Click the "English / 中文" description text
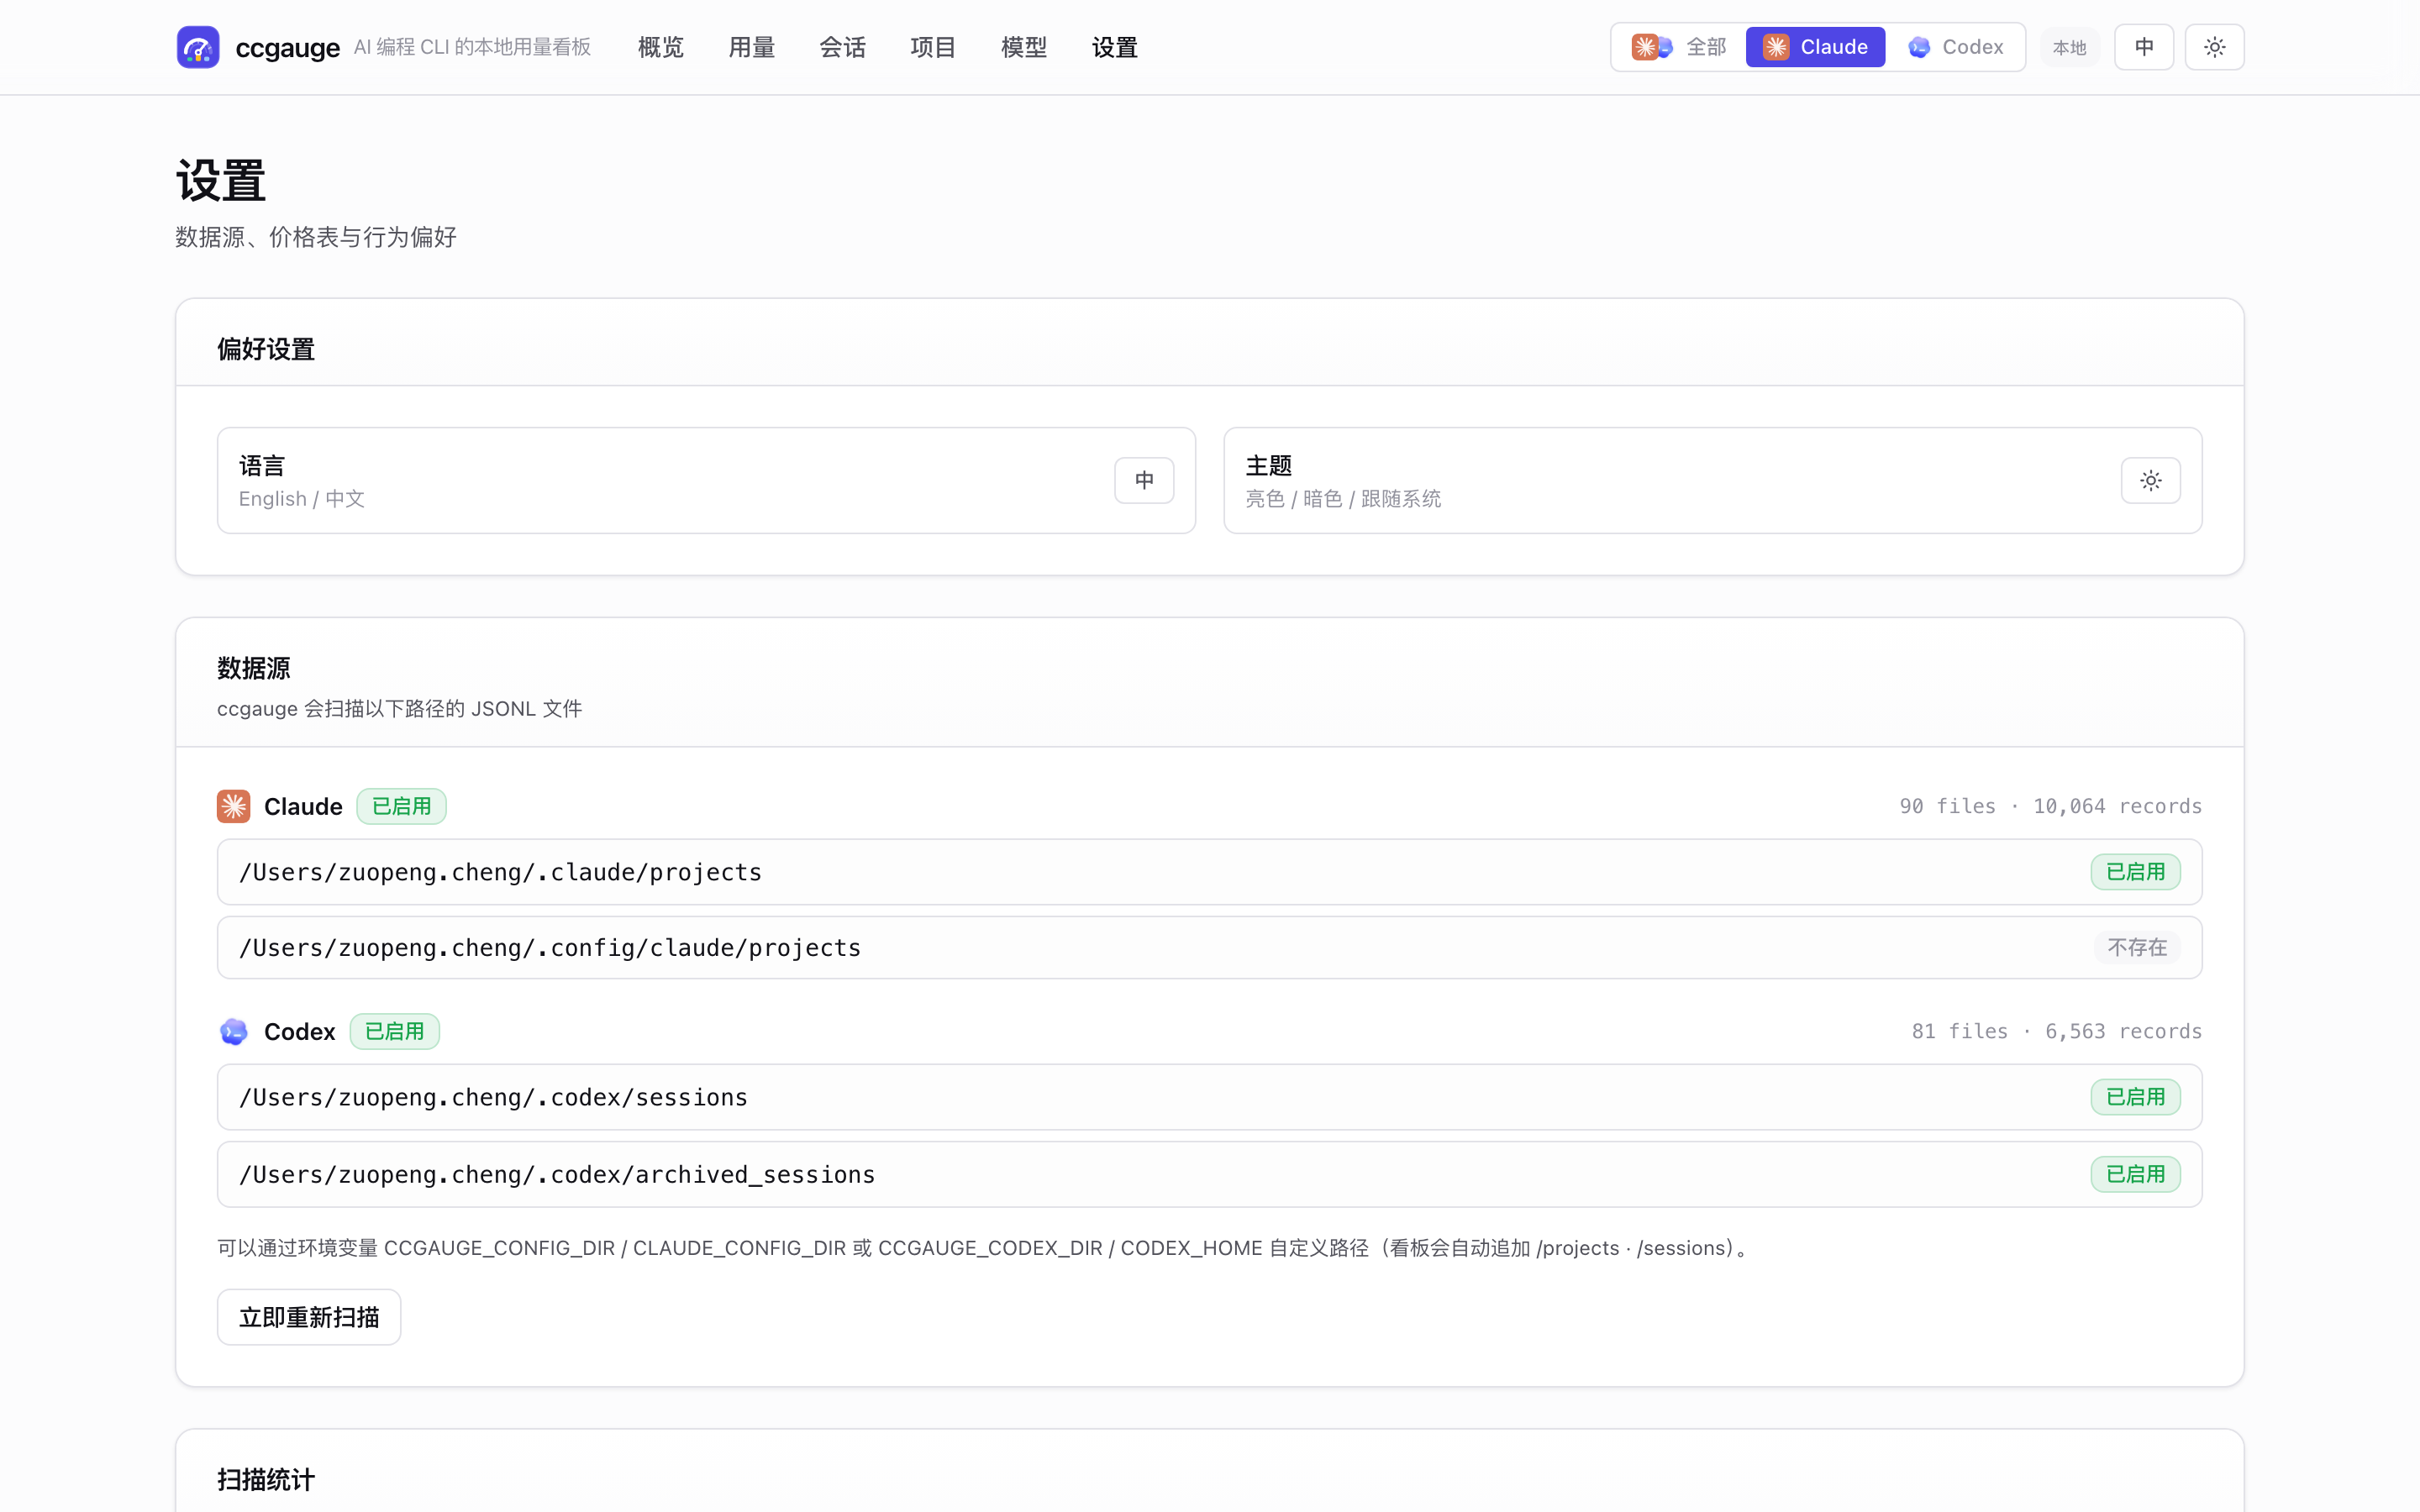2420x1512 pixels. pos(302,499)
